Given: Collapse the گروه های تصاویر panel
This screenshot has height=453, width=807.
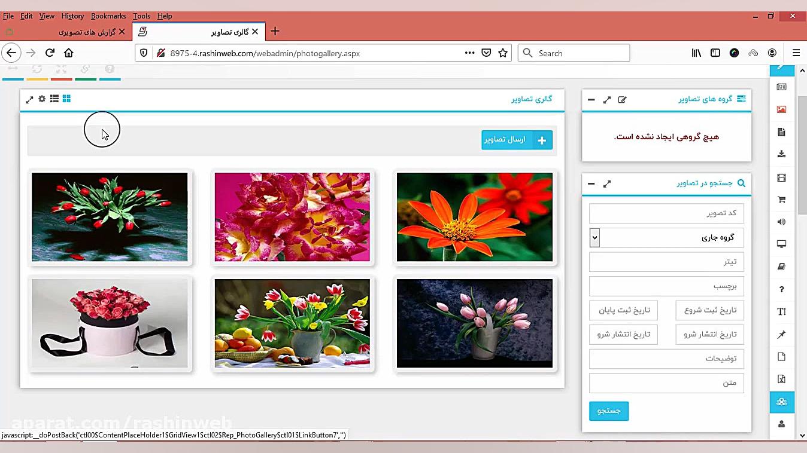Looking at the screenshot, I should pyautogui.click(x=591, y=100).
